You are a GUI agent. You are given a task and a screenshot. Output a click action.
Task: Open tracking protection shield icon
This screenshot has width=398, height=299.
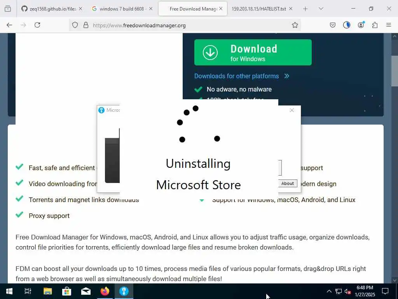(75, 25)
